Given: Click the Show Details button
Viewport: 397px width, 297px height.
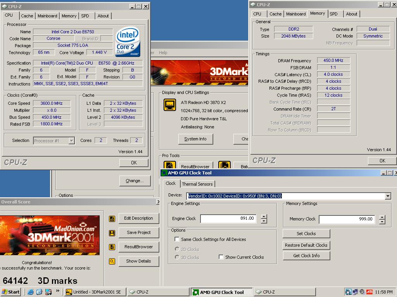Looking at the screenshot, I should click(x=138, y=261).
